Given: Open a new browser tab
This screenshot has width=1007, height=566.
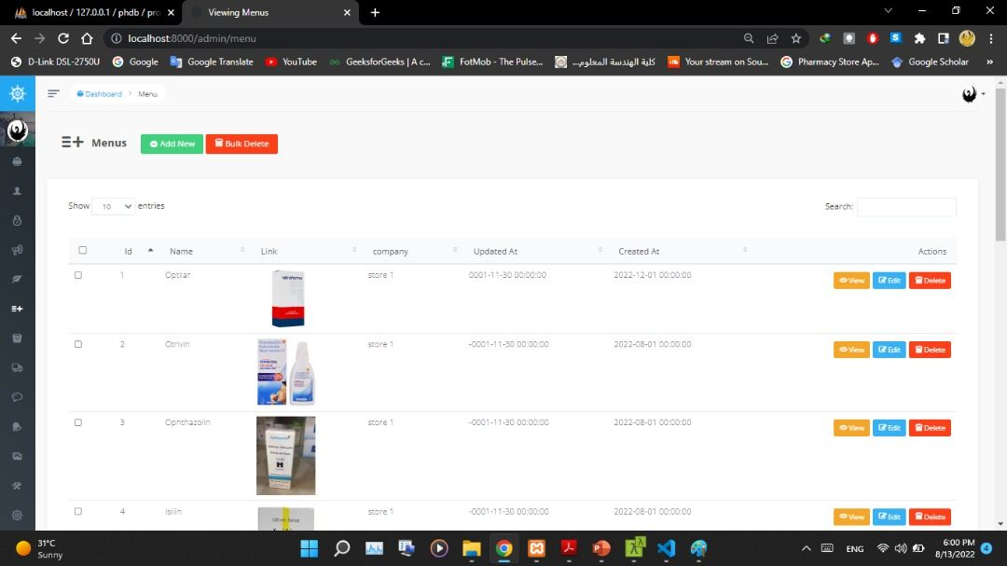Looking at the screenshot, I should click(x=375, y=12).
